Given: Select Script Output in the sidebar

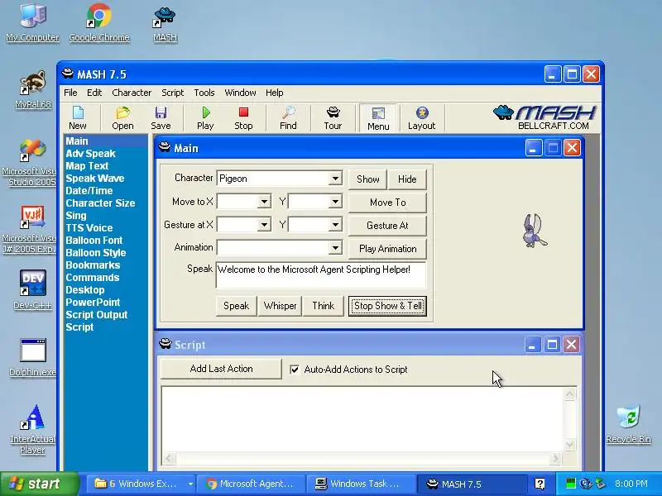Looking at the screenshot, I should click(96, 315).
